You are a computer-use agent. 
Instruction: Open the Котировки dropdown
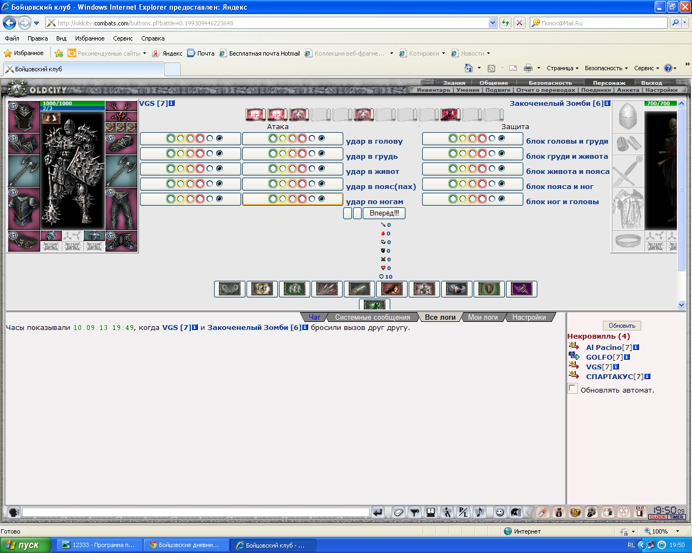(x=422, y=53)
